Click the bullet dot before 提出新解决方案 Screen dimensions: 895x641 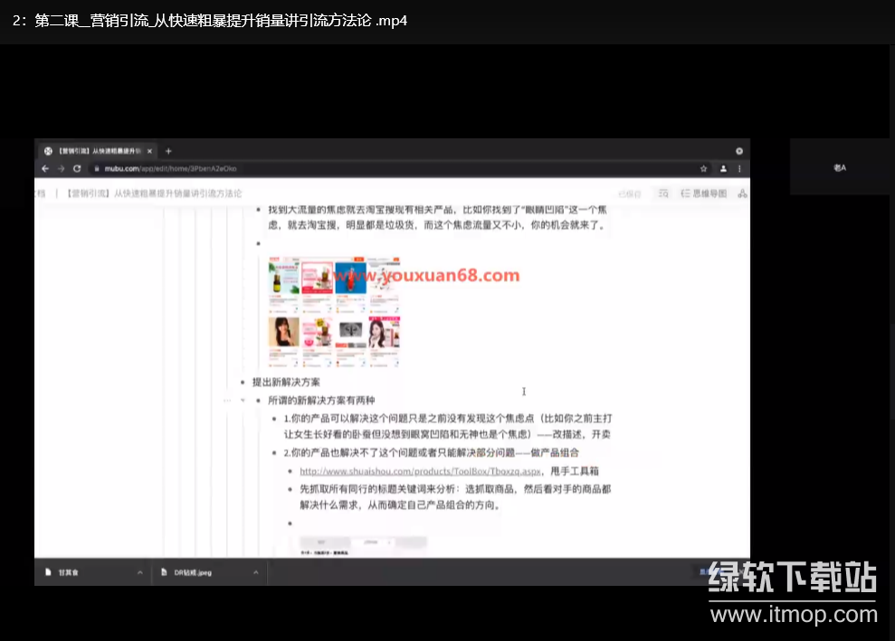(243, 382)
